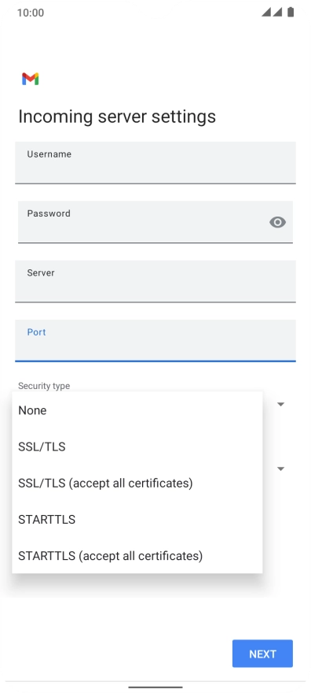Screen dimensions: 311x693
Task: Open the dropdown arrow below Security type
Action: point(280,469)
